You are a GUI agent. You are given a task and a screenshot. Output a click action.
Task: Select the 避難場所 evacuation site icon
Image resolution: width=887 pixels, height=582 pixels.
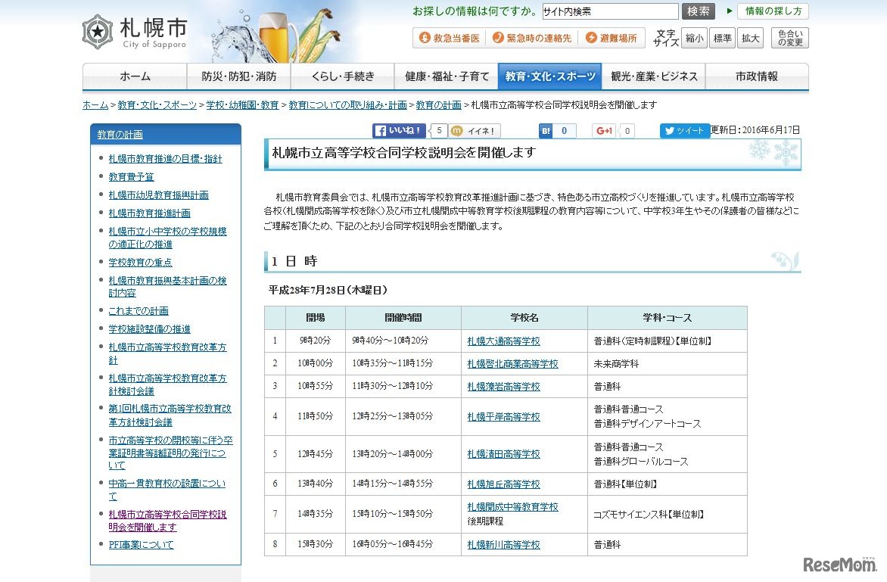pos(614,37)
